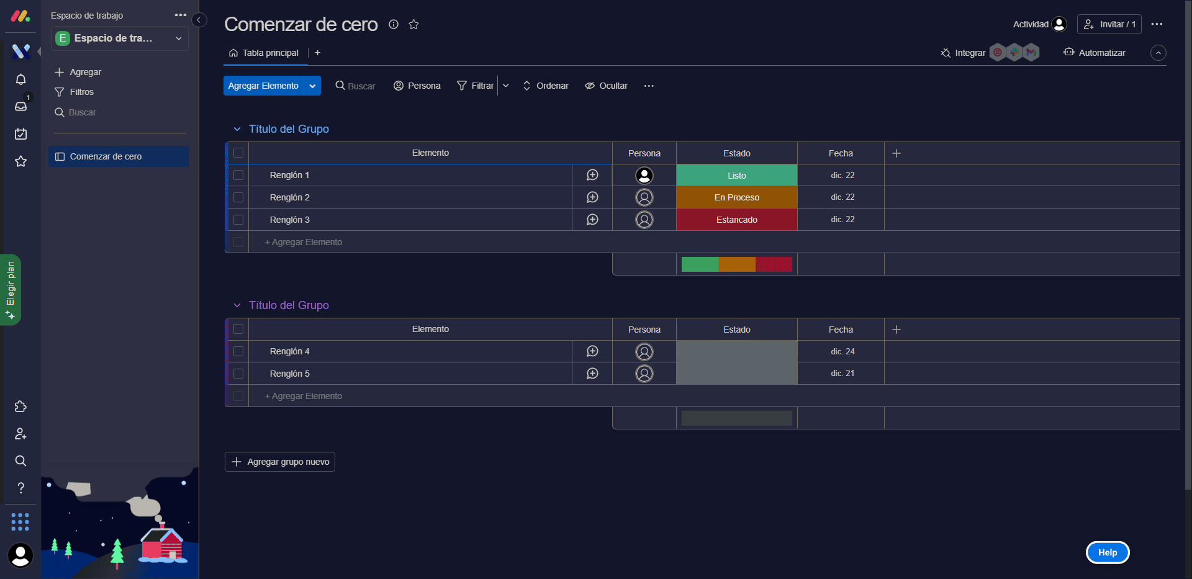Expand the Espacio de trabajo workspace selector

[x=121, y=38]
